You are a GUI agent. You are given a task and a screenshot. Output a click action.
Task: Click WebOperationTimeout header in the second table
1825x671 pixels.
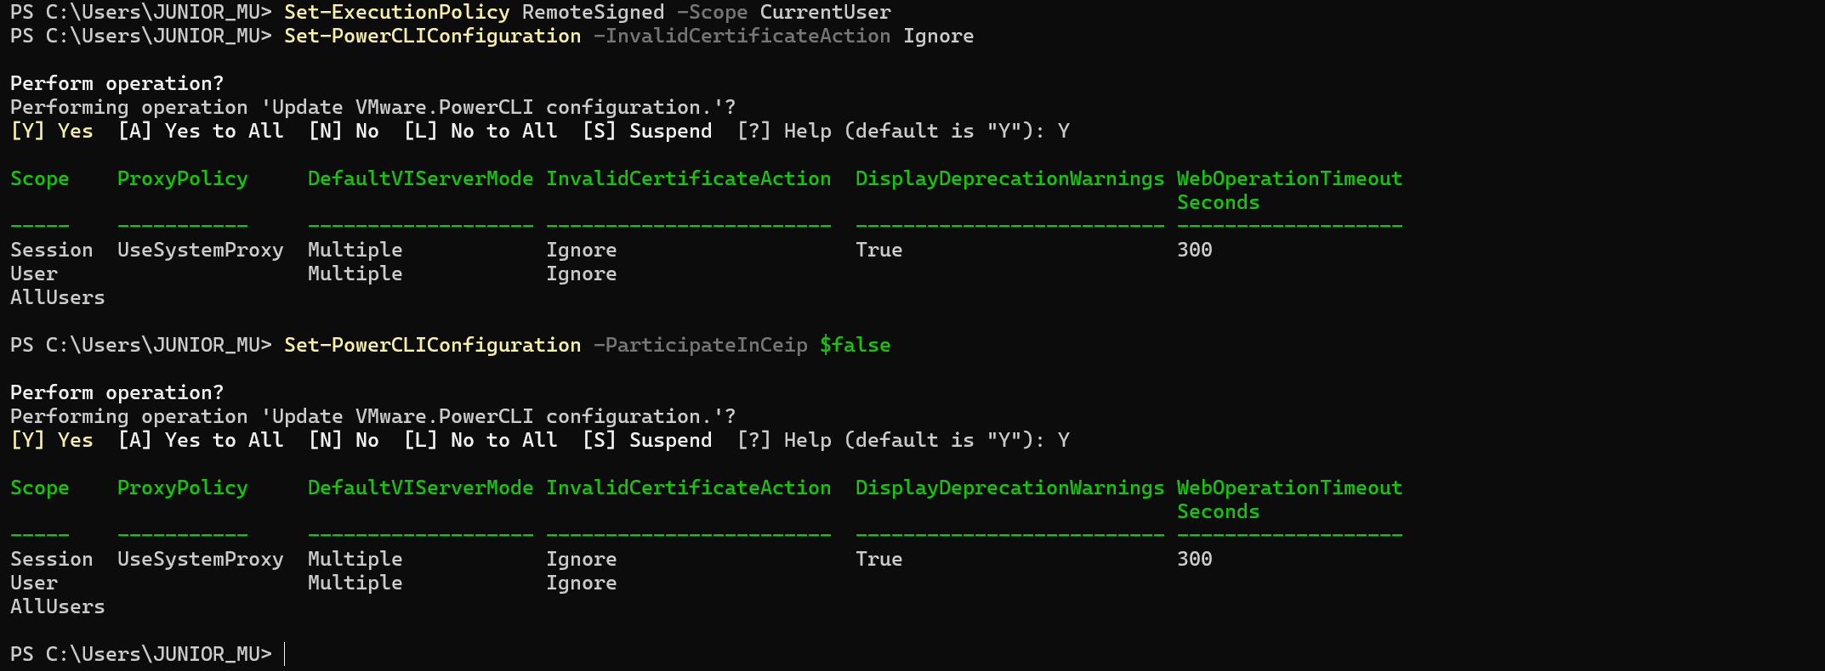(1289, 488)
